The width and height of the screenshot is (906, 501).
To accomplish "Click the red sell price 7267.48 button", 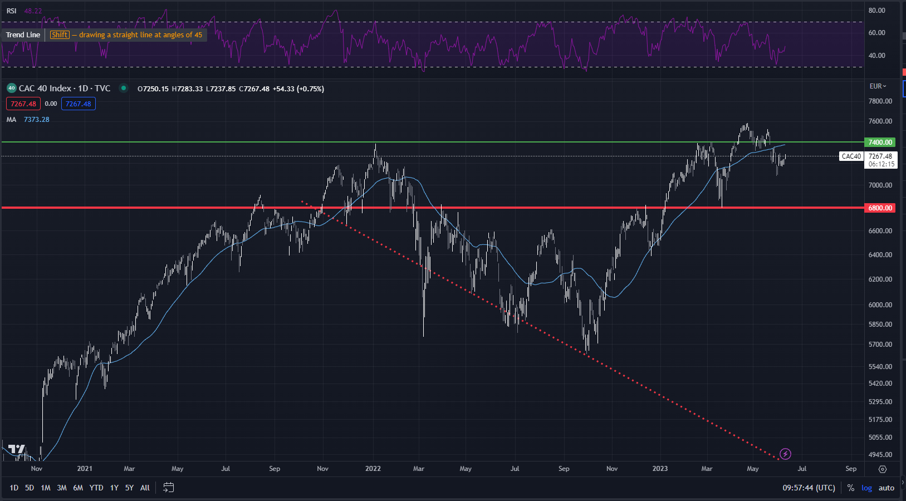I will 23,104.
